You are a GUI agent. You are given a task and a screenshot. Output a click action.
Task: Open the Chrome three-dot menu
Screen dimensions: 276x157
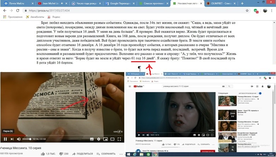pyautogui.click(x=272, y=11)
